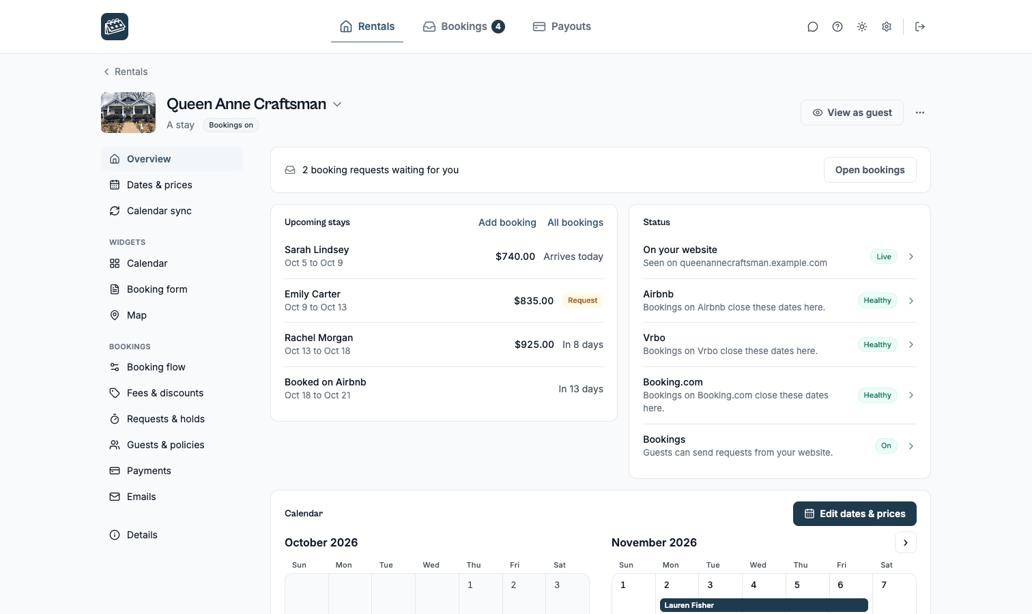This screenshot has width=1032, height=614.
Task: Open the Payments section
Action: [172, 471]
